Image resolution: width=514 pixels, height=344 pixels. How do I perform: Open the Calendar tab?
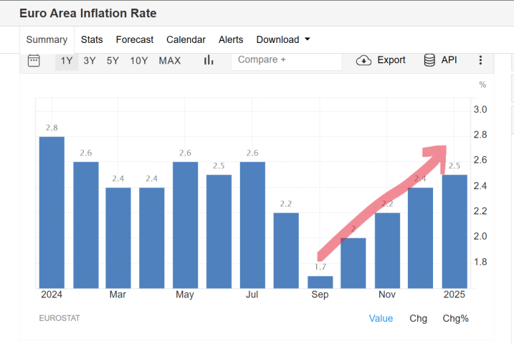186,39
